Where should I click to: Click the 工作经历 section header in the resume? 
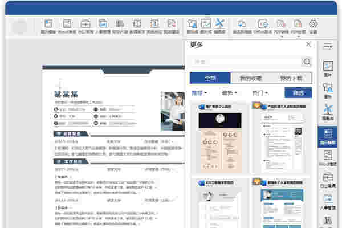71,161
